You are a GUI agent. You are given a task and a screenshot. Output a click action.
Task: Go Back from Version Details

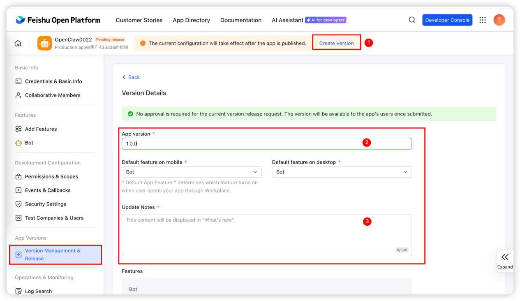pyautogui.click(x=131, y=77)
